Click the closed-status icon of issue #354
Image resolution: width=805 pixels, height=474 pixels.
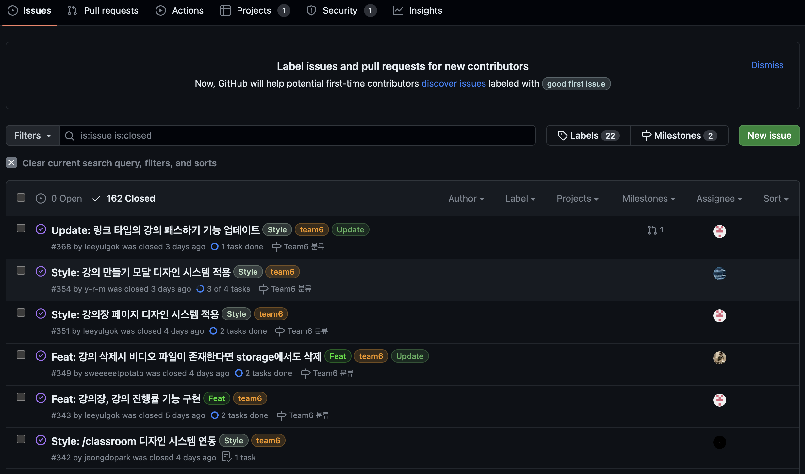pyautogui.click(x=41, y=272)
